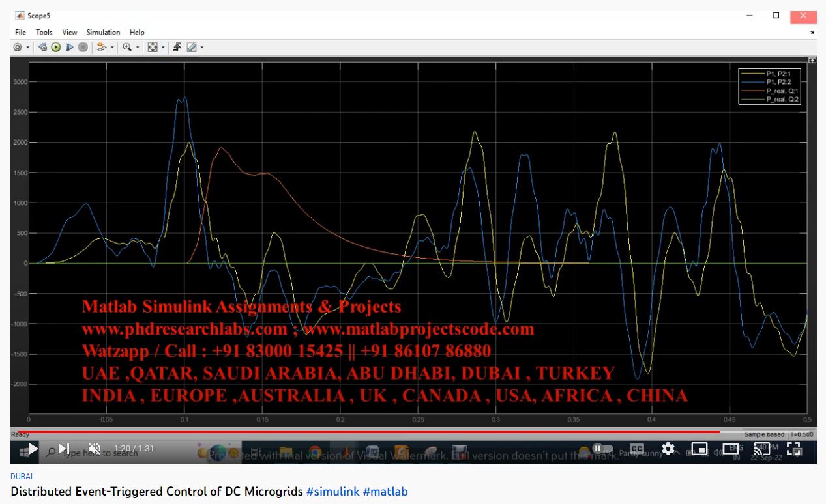Open the View menu

point(70,32)
